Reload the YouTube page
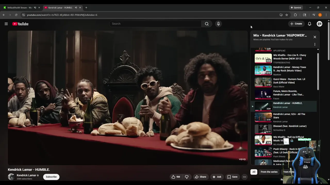This screenshot has height=185, width=330. coord(16,15)
